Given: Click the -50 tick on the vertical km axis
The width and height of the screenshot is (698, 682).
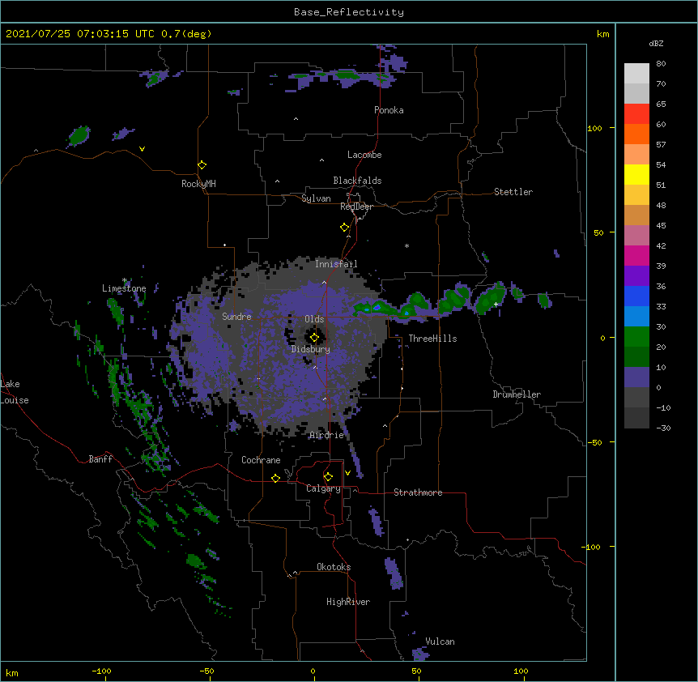Looking at the screenshot, I should 594,442.
